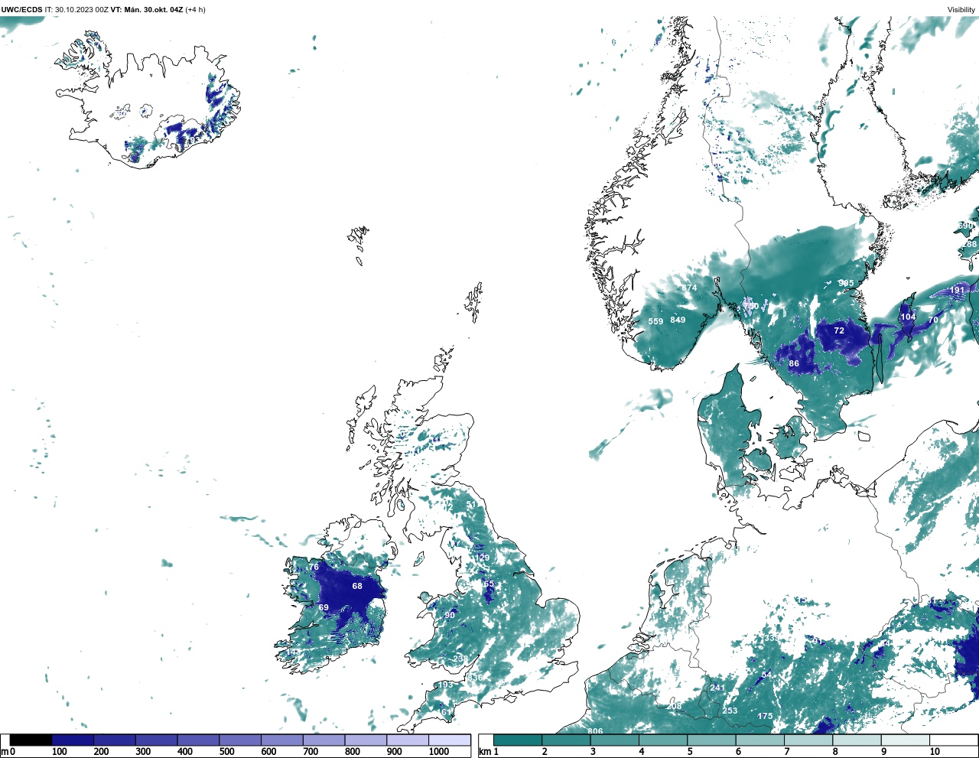This screenshot has height=758, width=979.
Task: Click the '195' value in Devon
Action: pos(445,685)
